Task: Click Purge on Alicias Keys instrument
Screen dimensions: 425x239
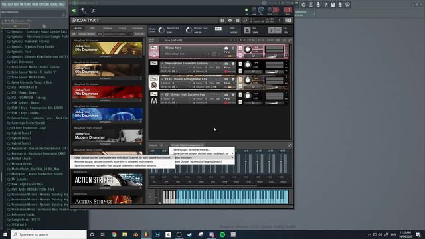Action: [227, 52]
